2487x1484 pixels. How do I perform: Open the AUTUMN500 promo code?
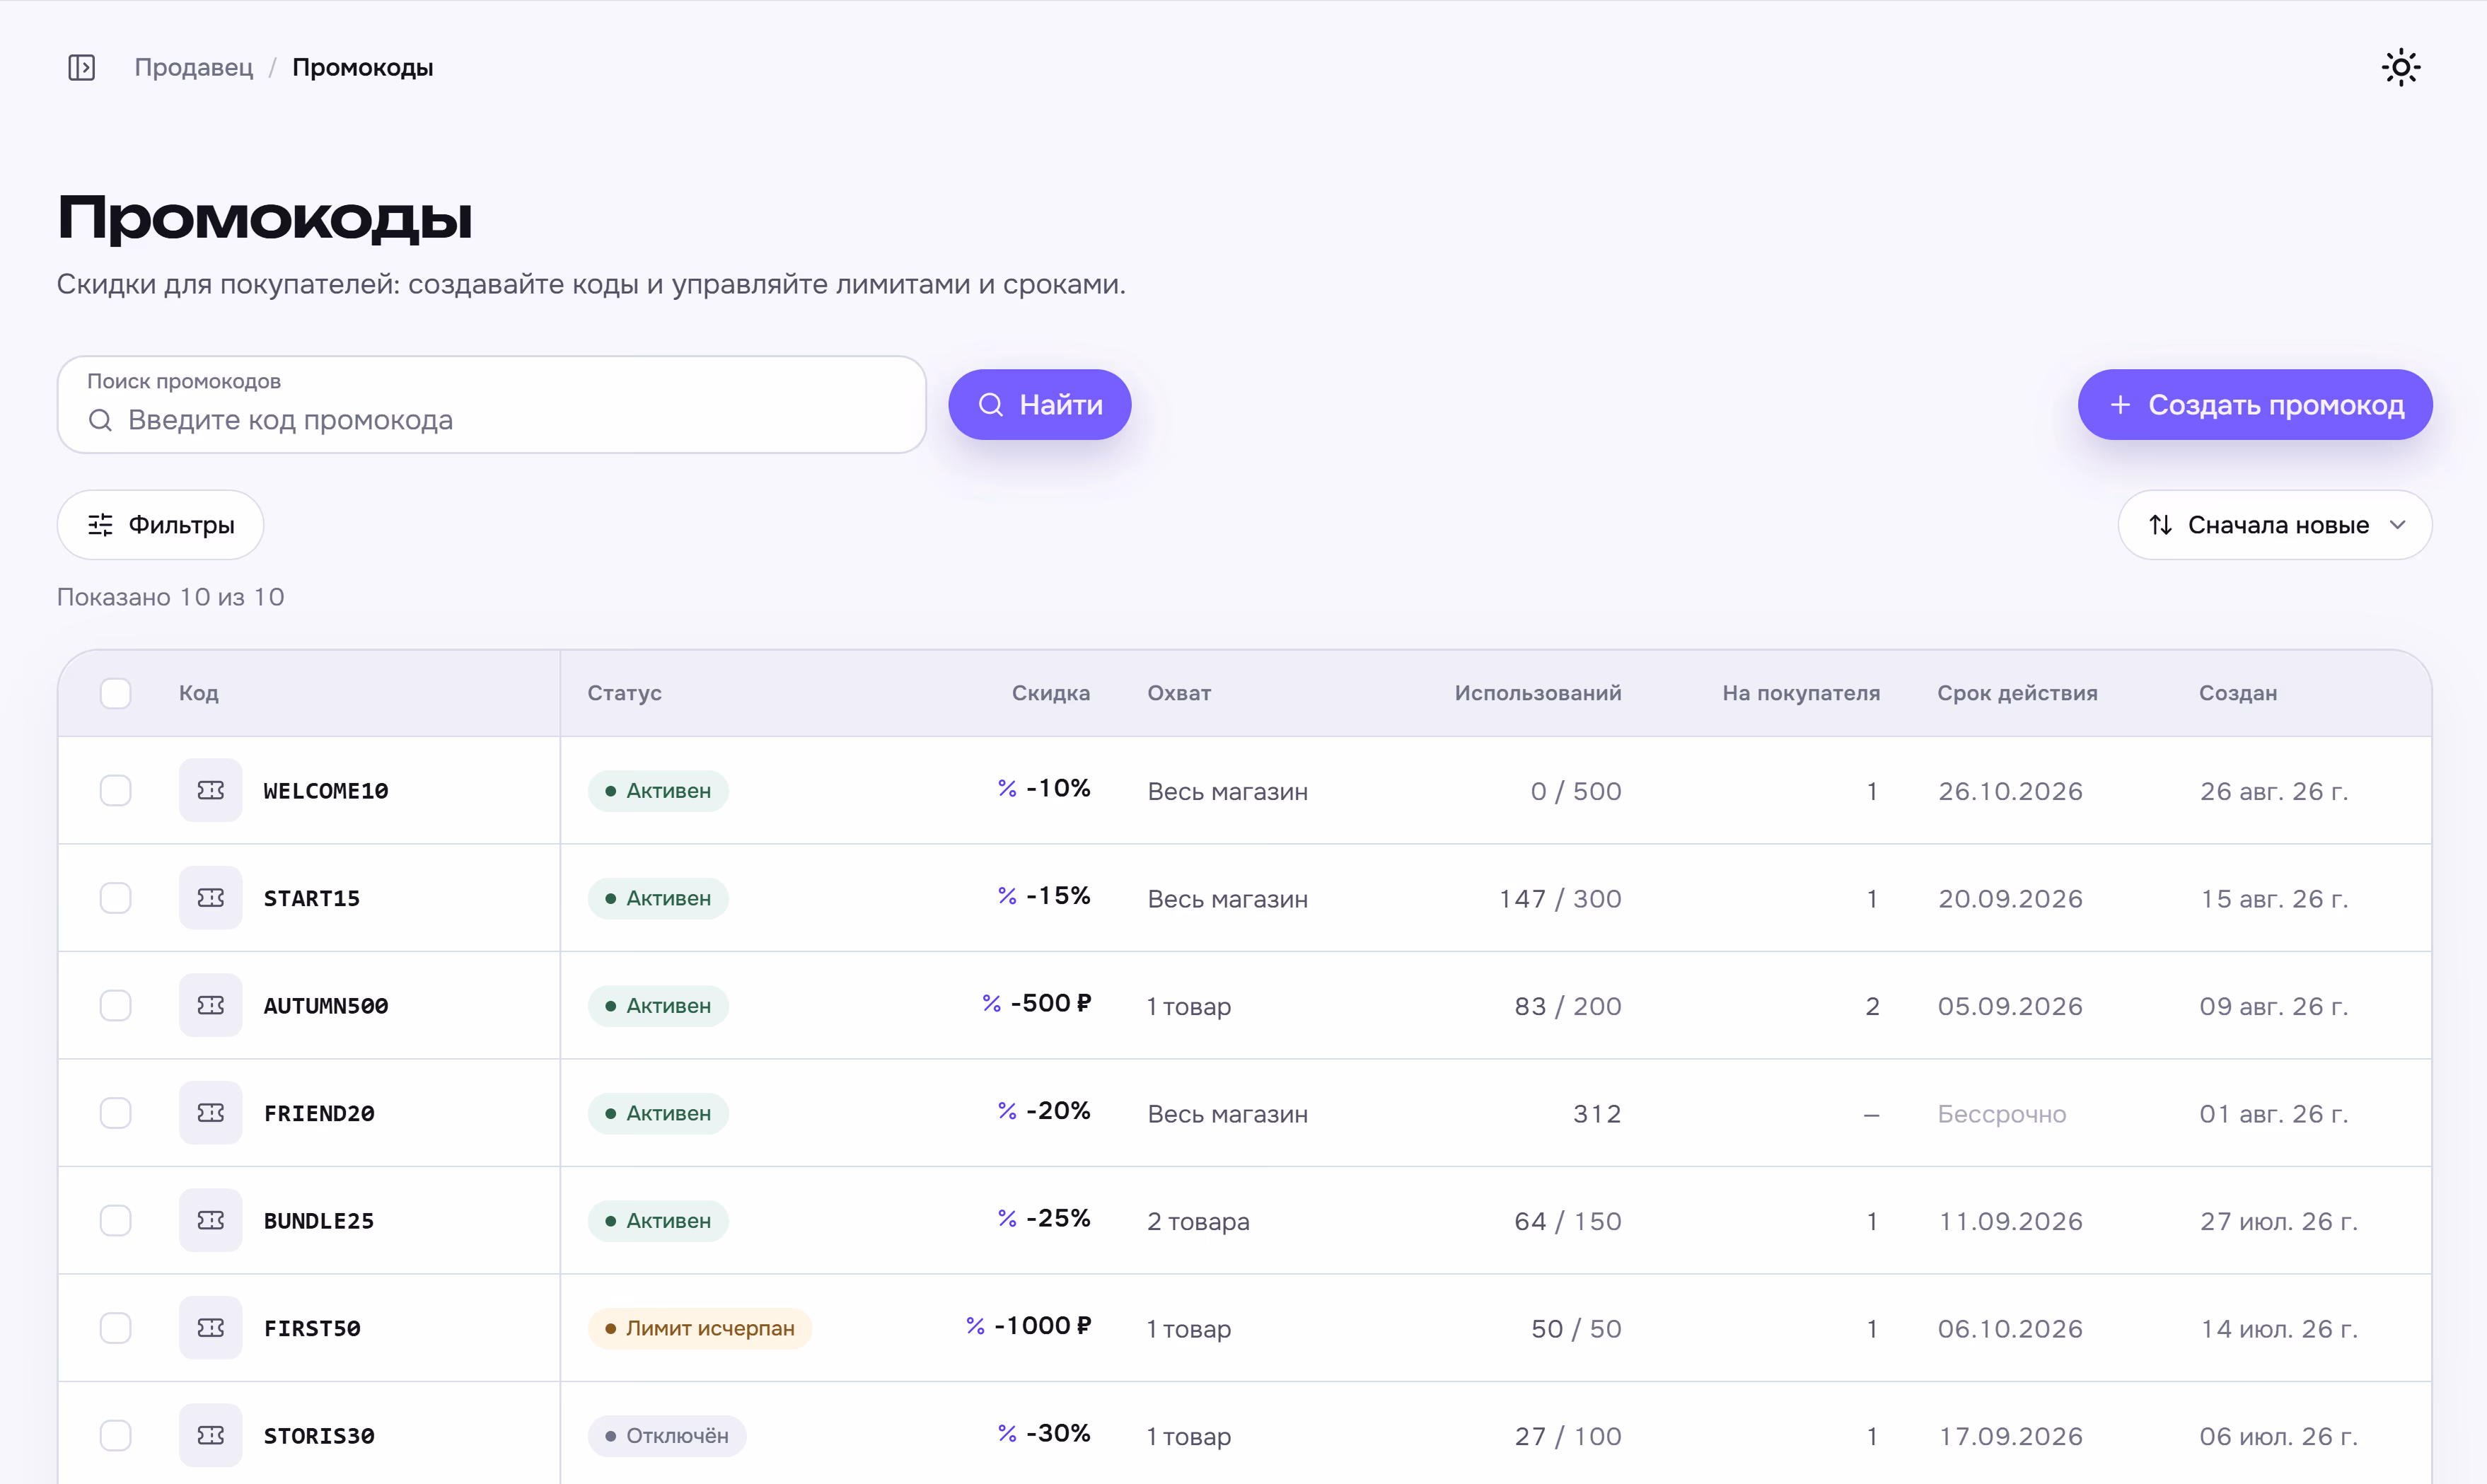click(325, 1006)
